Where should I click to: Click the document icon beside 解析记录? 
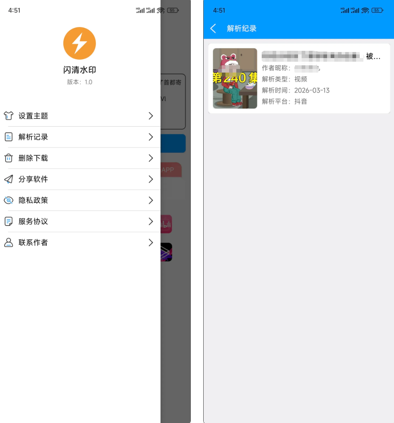click(x=9, y=137)
